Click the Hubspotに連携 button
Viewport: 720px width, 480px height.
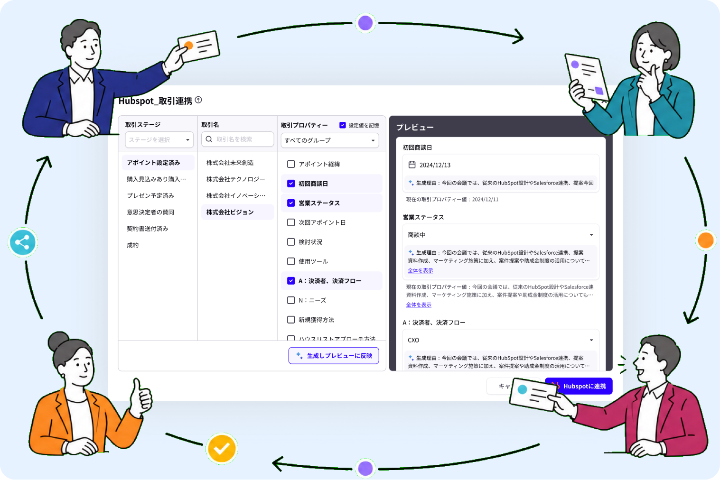tap(579, 386)
